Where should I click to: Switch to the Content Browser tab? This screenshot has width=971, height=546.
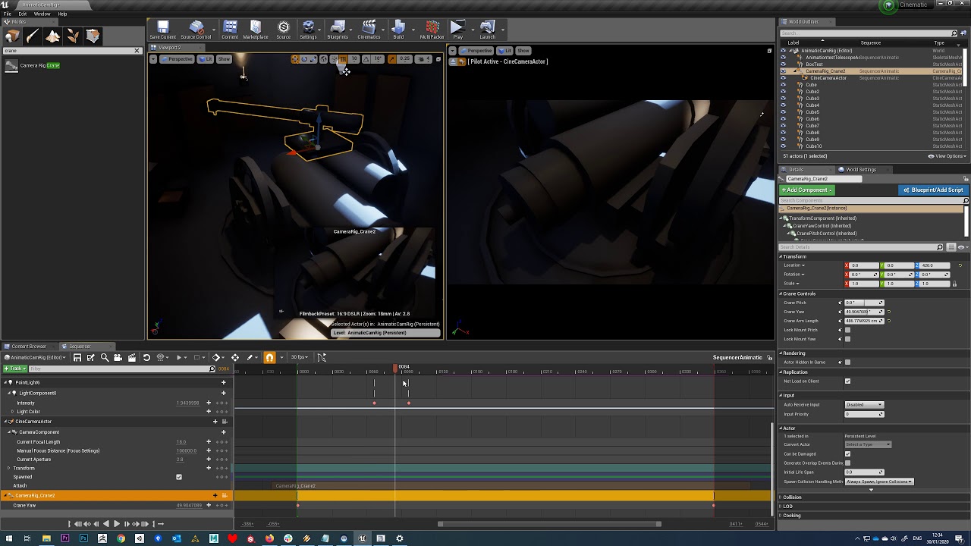pos(29,347)
